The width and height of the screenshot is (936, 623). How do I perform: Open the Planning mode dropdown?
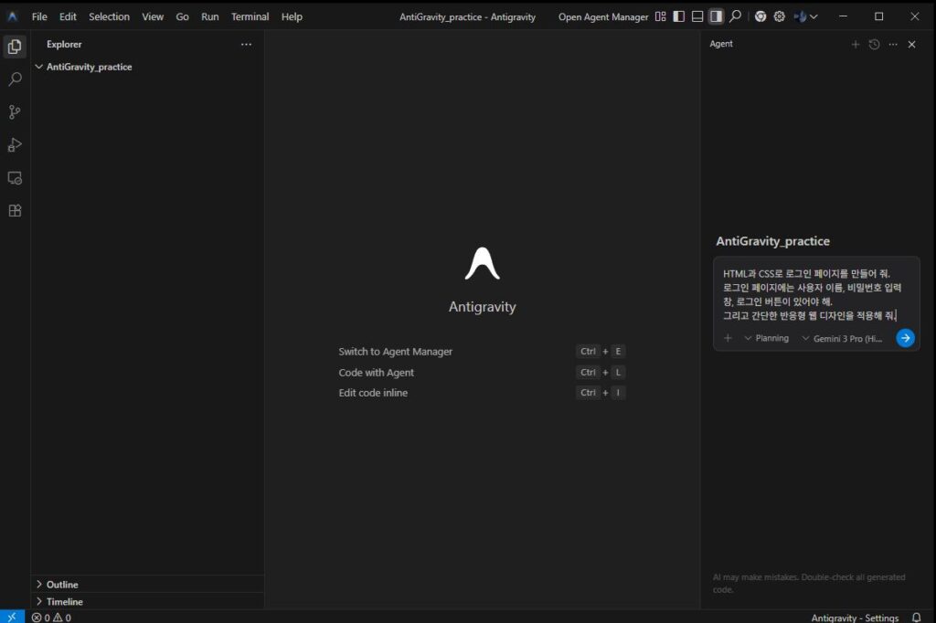[x=767, y=338]
